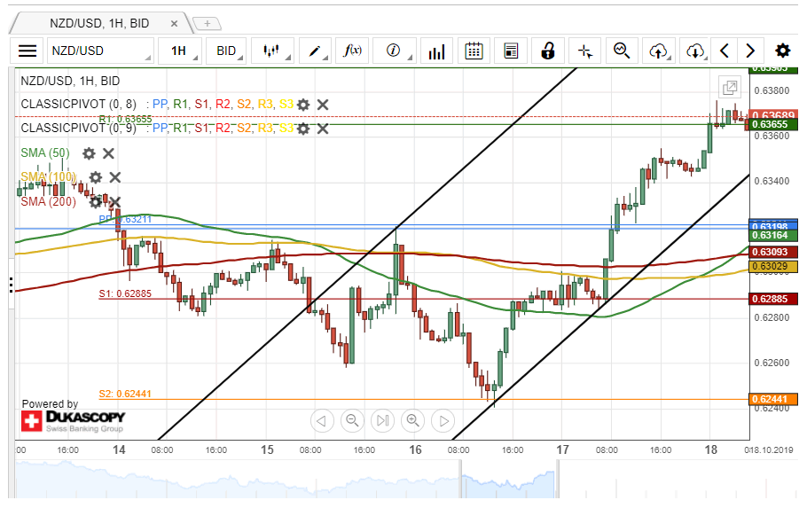The height and width of the screenshot is (508, 807).
Task: Open chart settings gear in toolbar
Action: click(x=782, y=51)
